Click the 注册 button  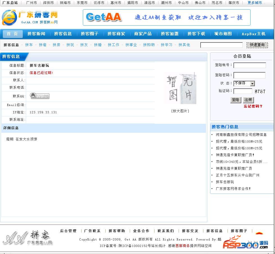248,100
